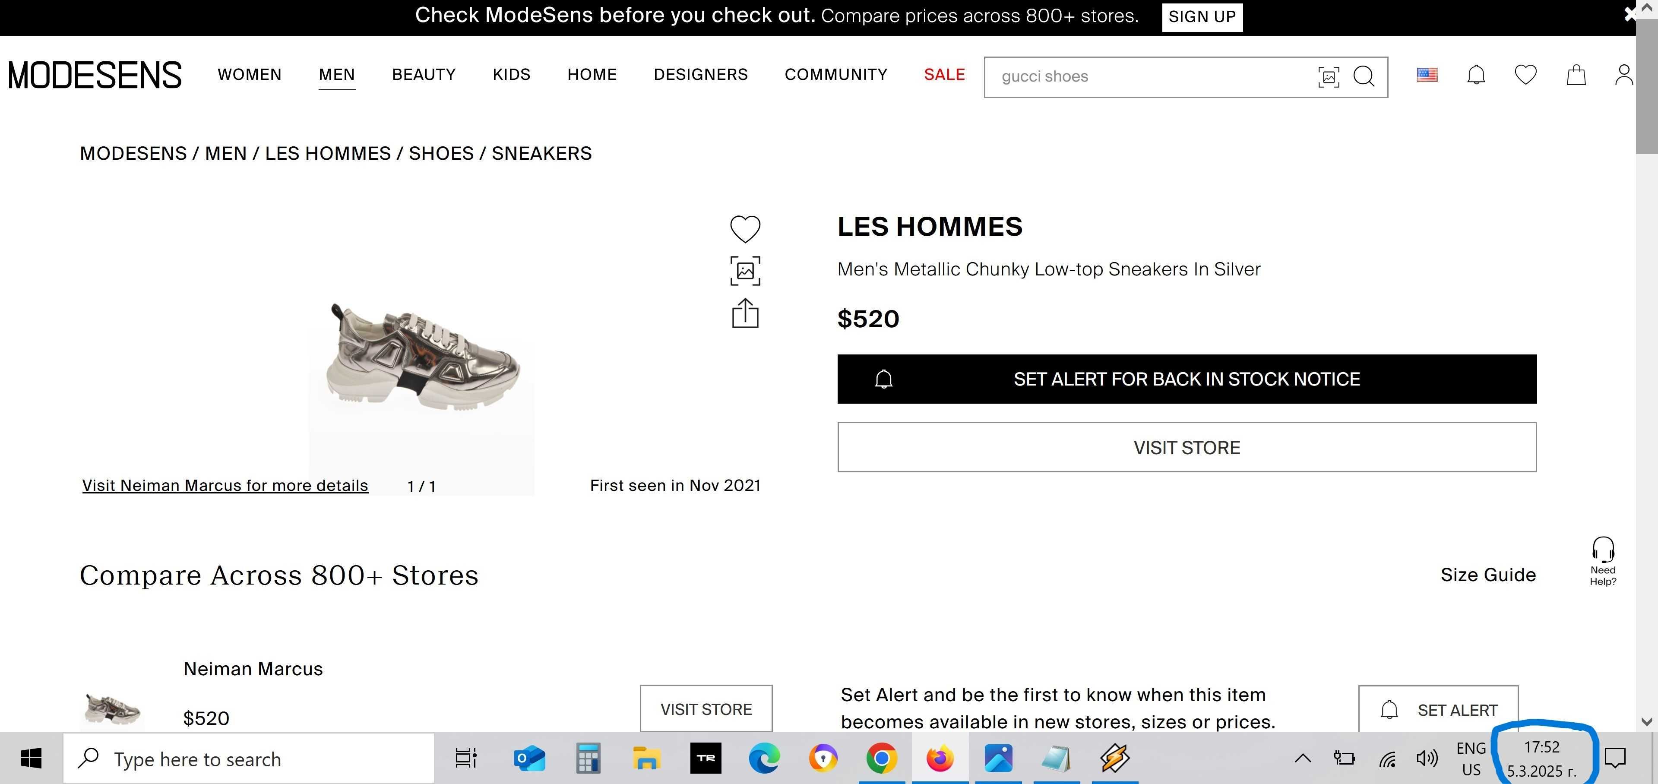Screen dimensions: 1658x784
Task: Show hidden system tray icons chevron
Action: (1303, 758)
